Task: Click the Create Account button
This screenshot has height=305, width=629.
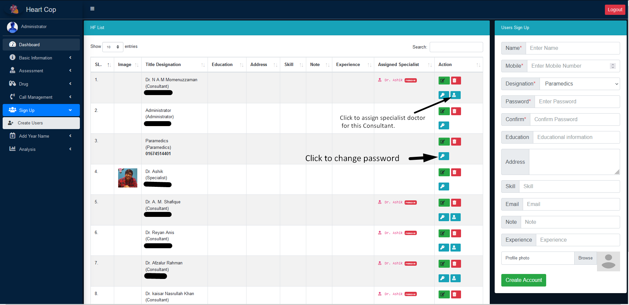Action: pyautogui.click(x=523, y=280)
